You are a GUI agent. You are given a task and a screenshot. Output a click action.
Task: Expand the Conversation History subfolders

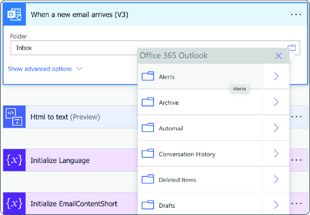click(x=276, y=154)
